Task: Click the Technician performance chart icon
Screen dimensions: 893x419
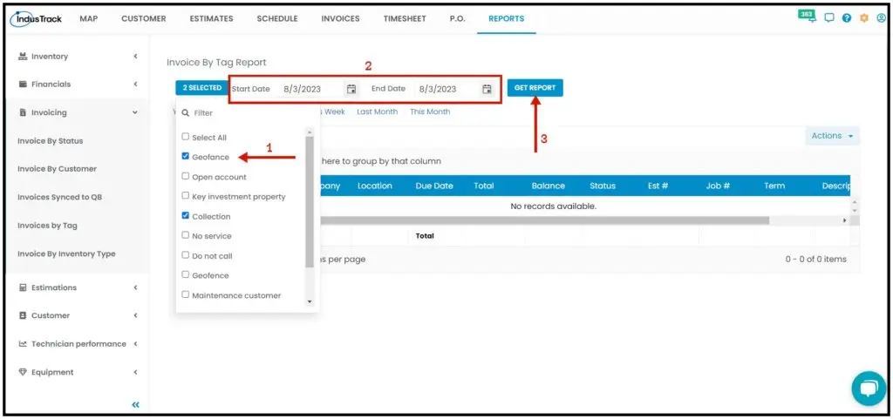Action: click(x=23, y=344)
